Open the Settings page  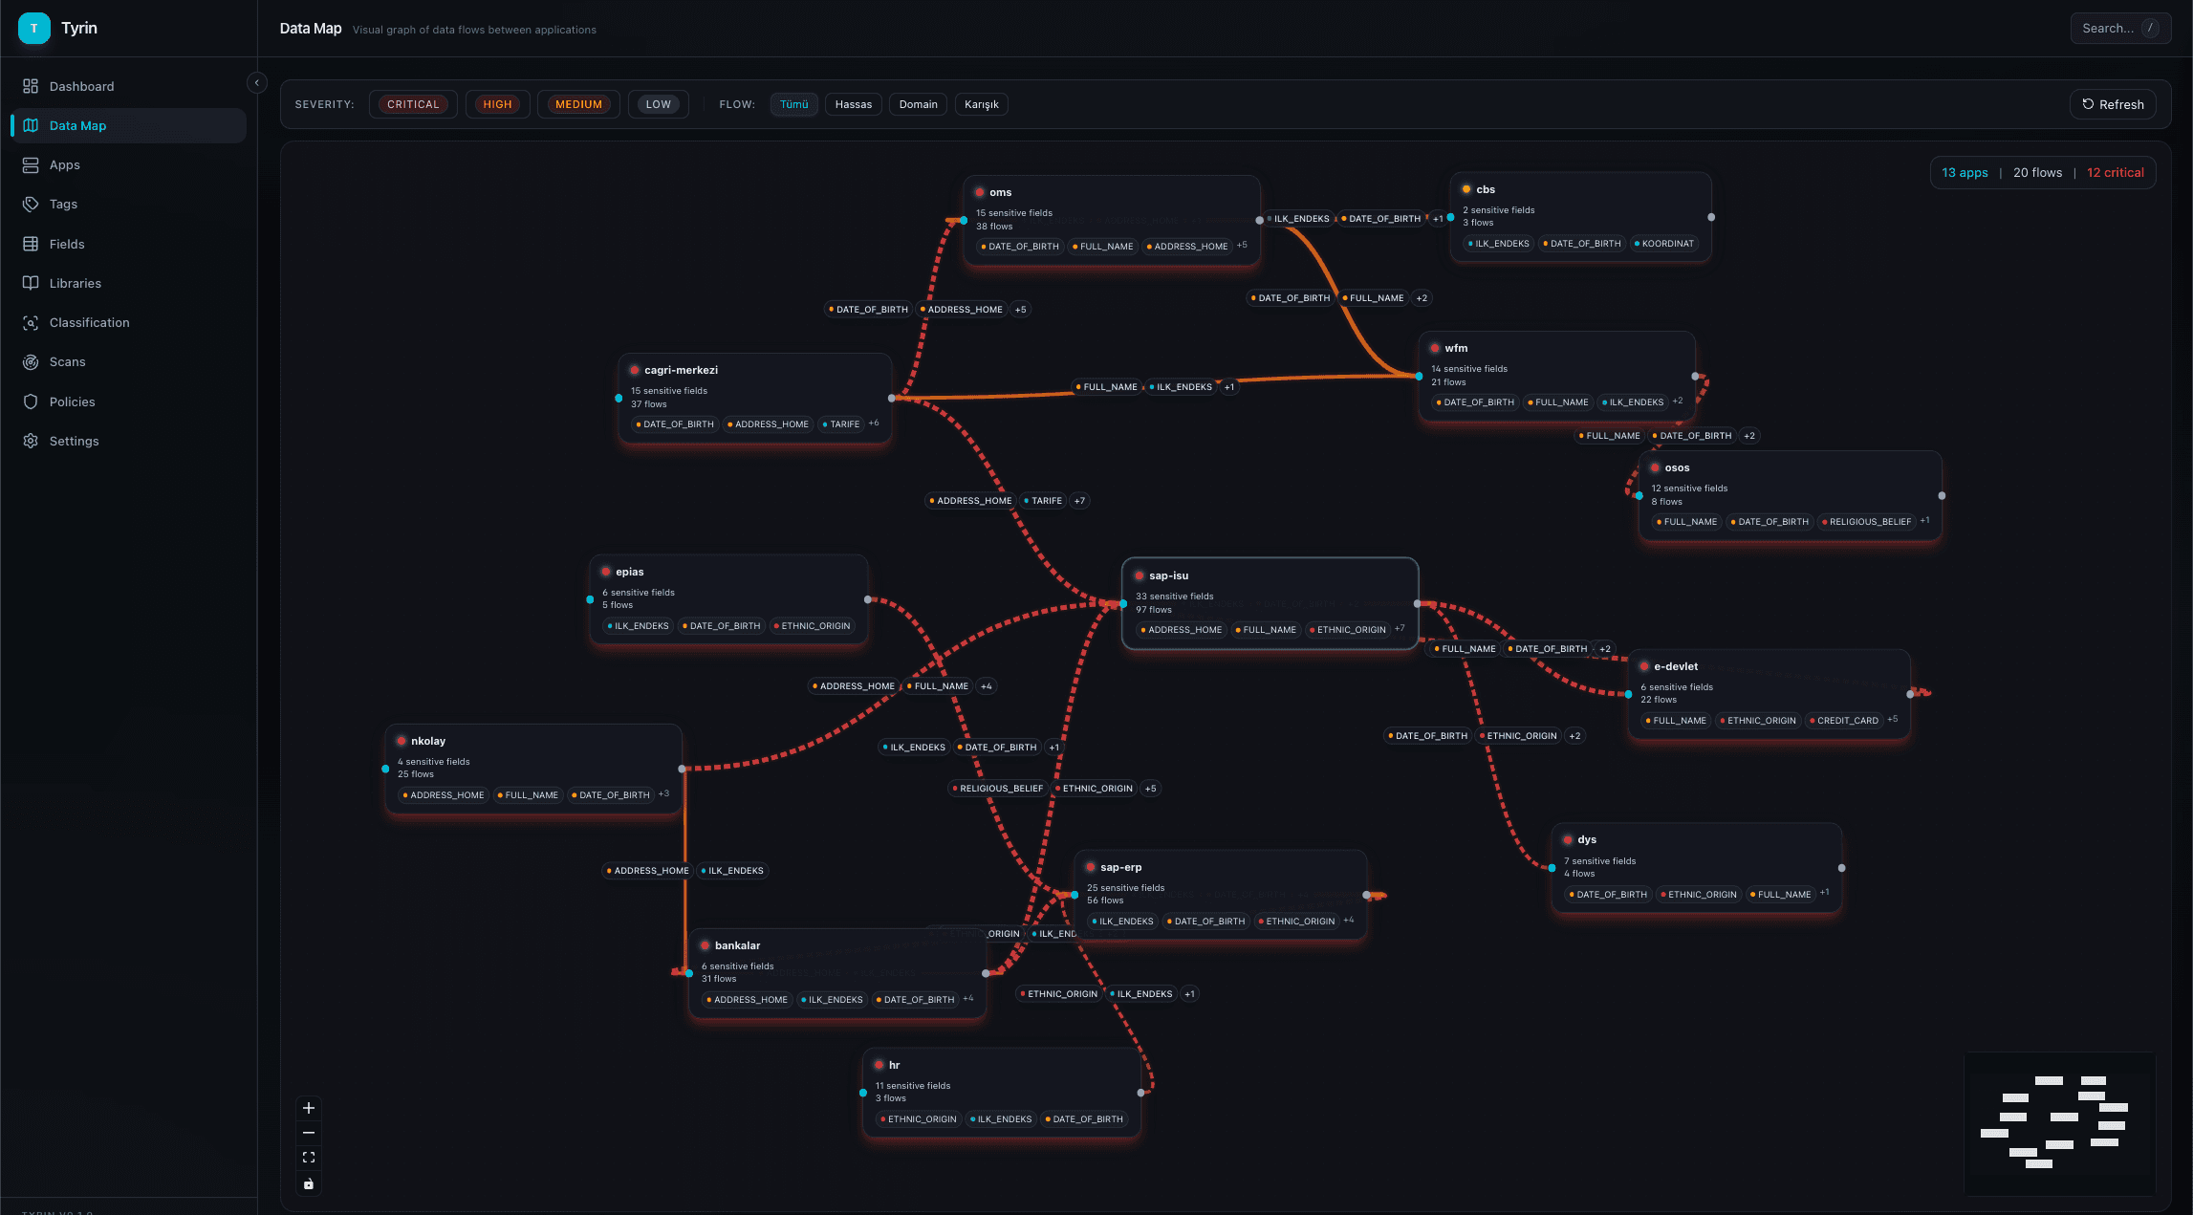point(74,441)
